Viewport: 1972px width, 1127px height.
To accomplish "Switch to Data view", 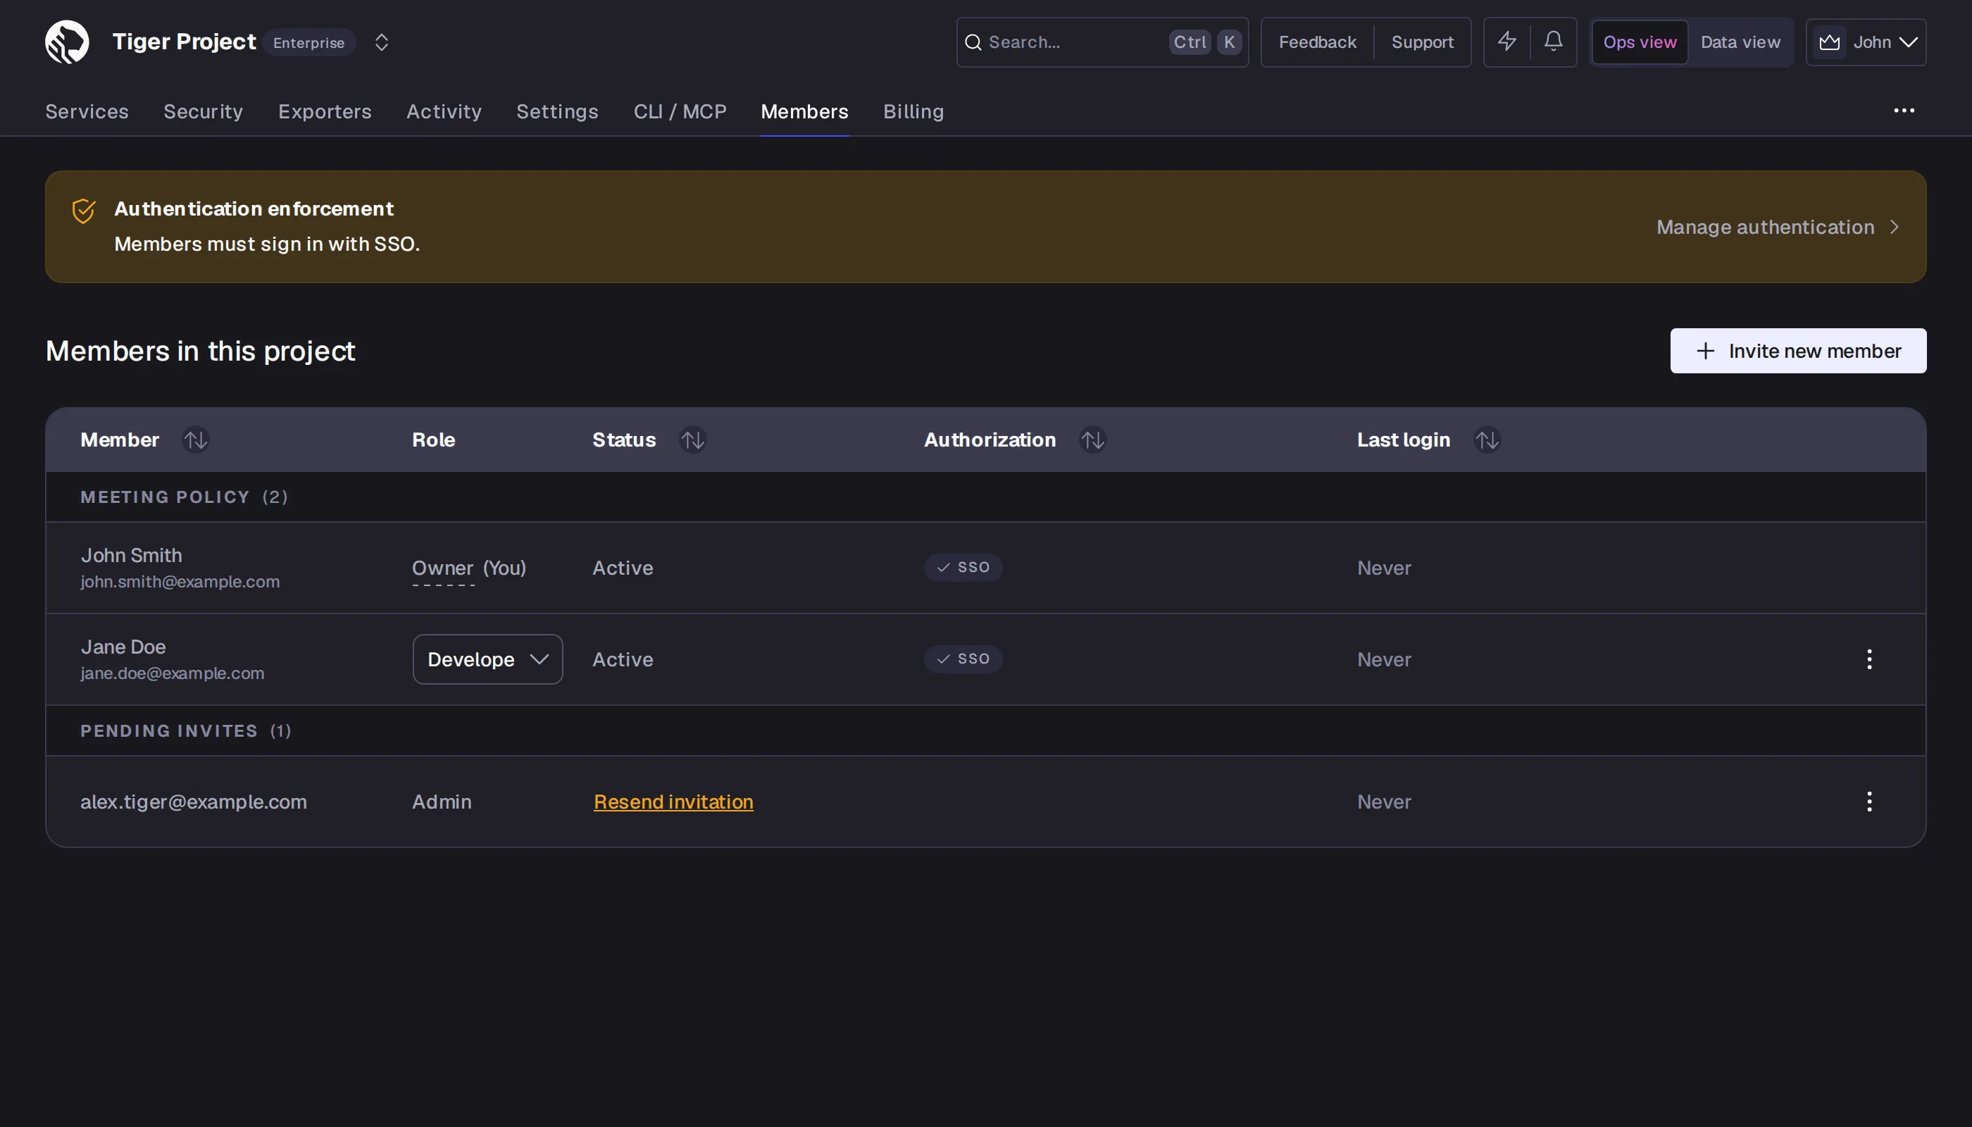I will point(1740,42).
